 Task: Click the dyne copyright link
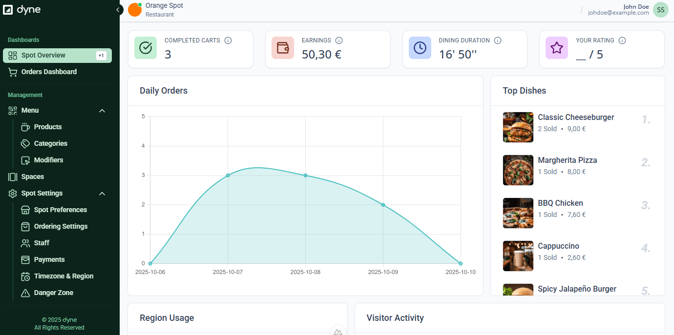[x=59, y=319]
